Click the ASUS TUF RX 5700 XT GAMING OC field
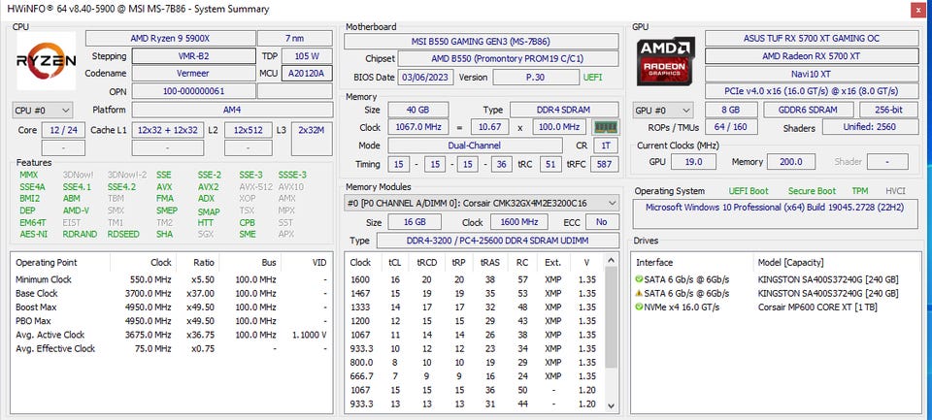The width and height of the screenshot is (932, 420). (811, 39)
